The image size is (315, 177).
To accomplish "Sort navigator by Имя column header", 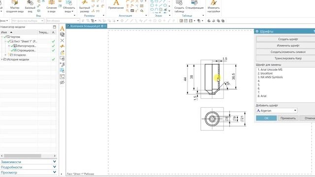I will pyautogui.click(x=19, y=32).
